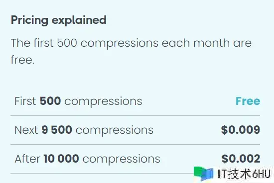Screen dimensions: 274x183
Task: Select the Next 9 500 compressions row
Action: [x=135, y=130]
